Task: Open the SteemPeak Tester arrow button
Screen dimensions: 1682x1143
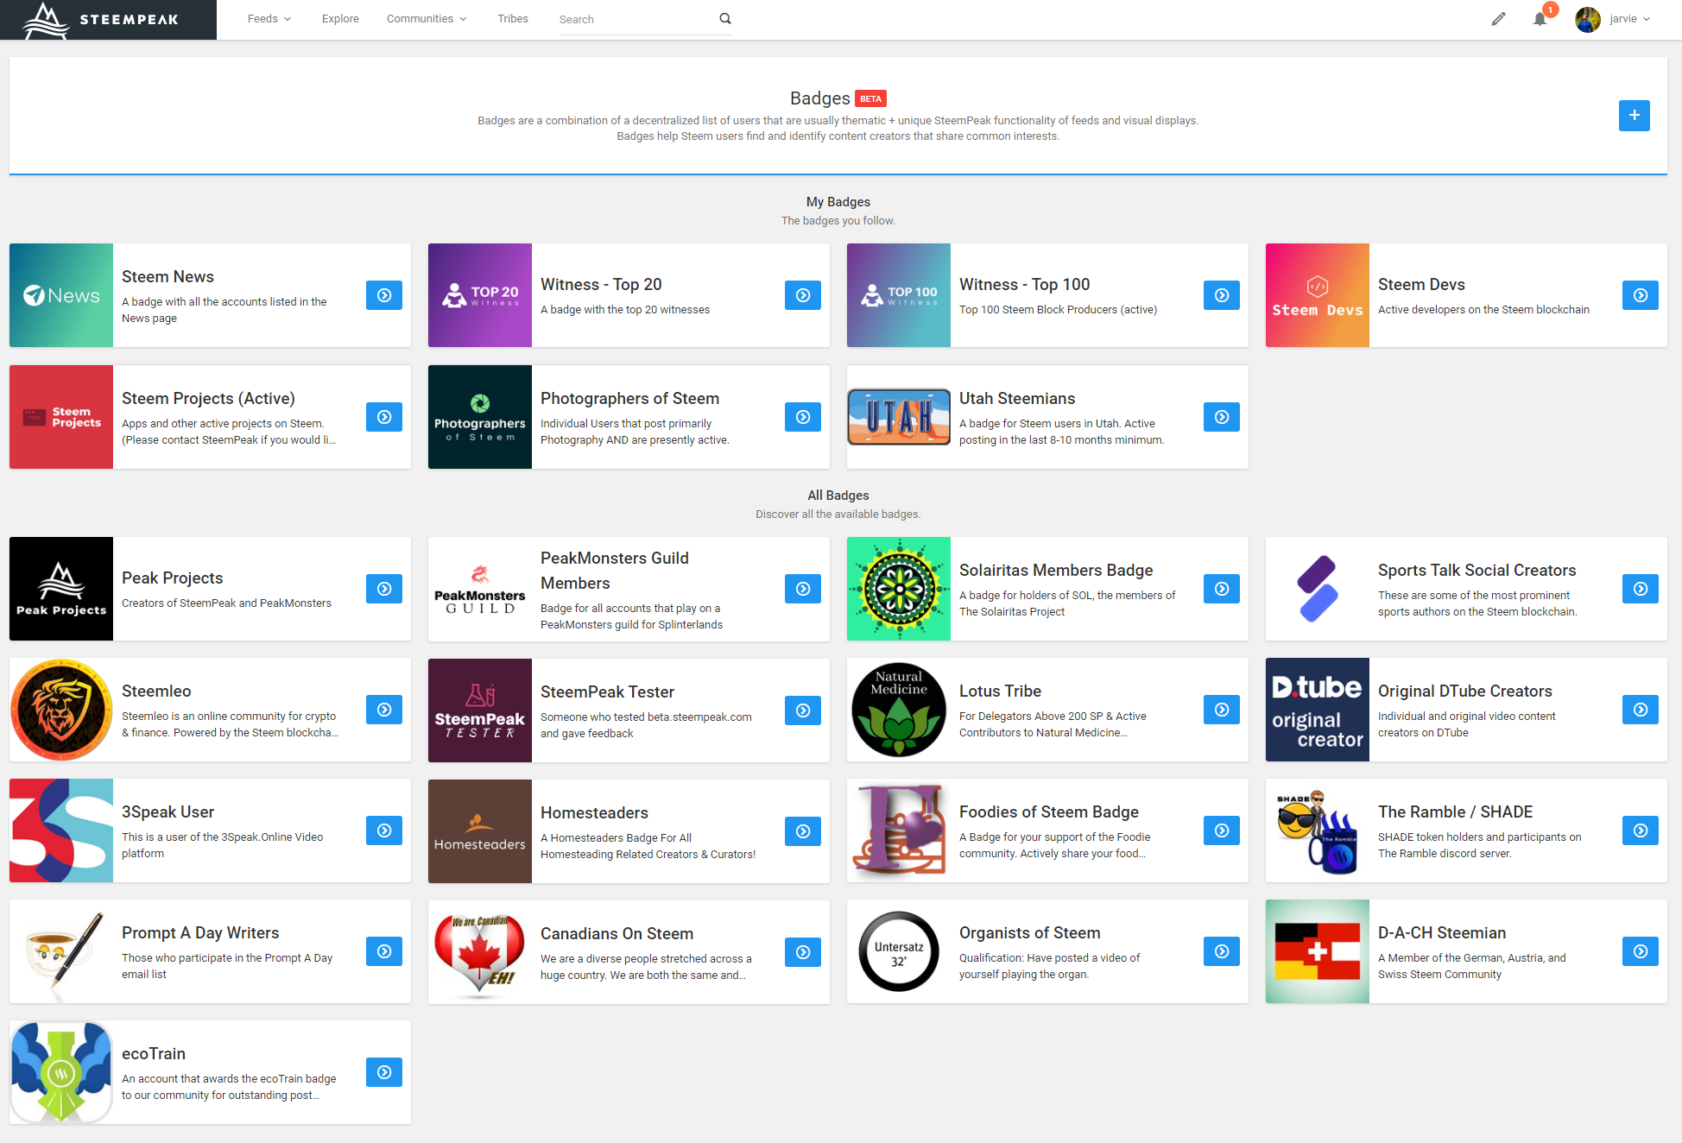Action: click(x=803, y=710)
